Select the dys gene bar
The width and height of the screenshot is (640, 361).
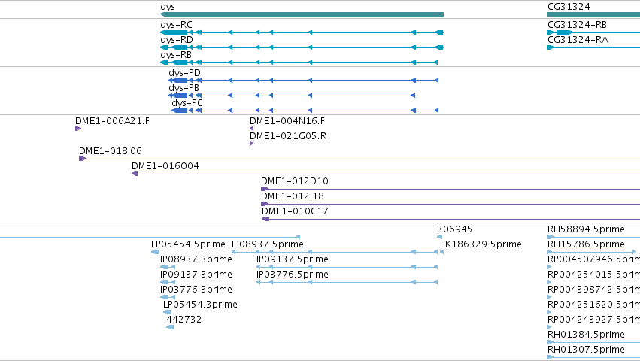click(302, 14)
